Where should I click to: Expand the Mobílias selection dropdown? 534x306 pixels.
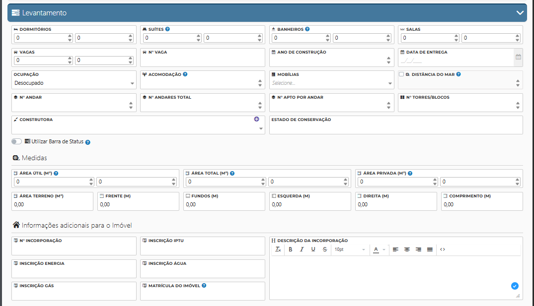pyautogui.click(x=332, y=83)
